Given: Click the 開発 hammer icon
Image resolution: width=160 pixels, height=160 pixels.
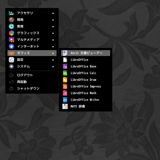Looking at the screenshot, I should (11, 20).
